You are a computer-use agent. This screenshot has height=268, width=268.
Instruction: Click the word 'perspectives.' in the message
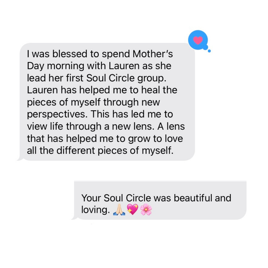point(57,114)
